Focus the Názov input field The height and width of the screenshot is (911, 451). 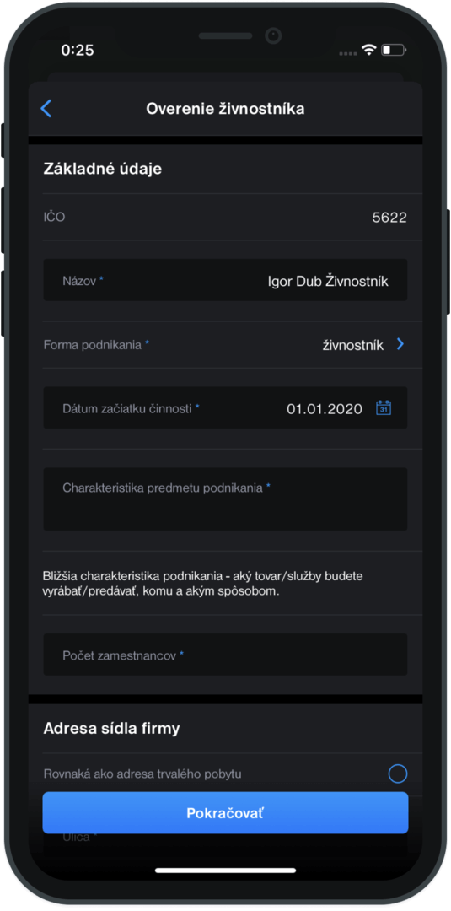[225, 280]
